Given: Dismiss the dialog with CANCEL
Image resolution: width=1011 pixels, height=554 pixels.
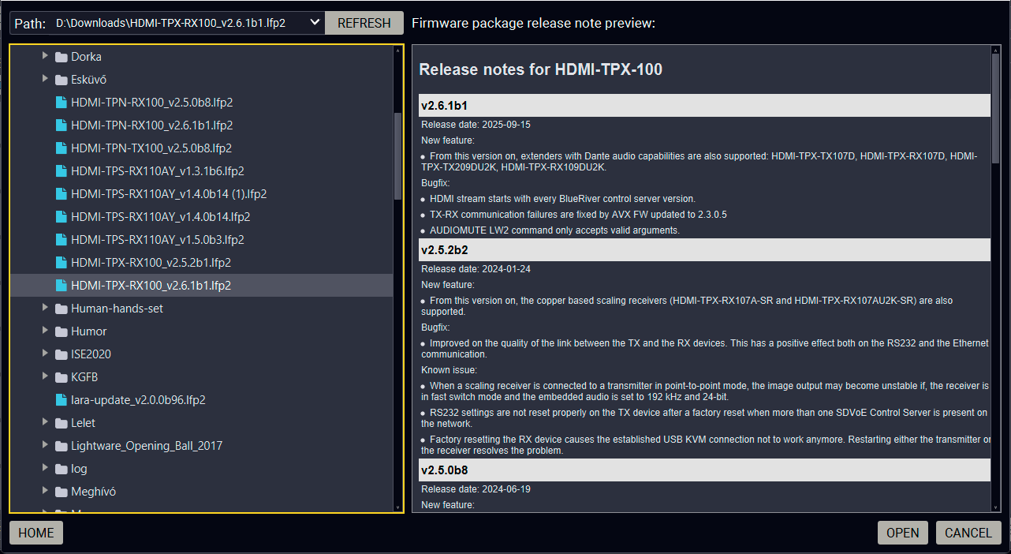Looking at the screenshot, I should 968,533.
